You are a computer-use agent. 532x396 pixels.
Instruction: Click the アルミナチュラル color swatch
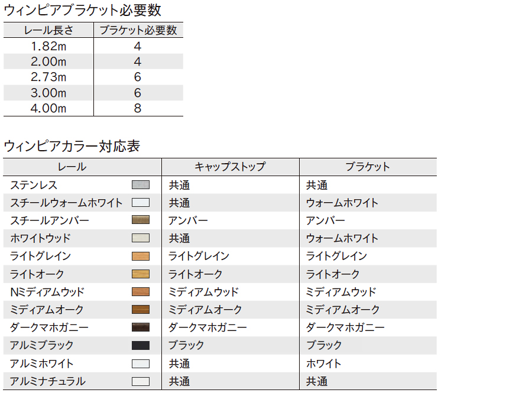tap(141, 381)
